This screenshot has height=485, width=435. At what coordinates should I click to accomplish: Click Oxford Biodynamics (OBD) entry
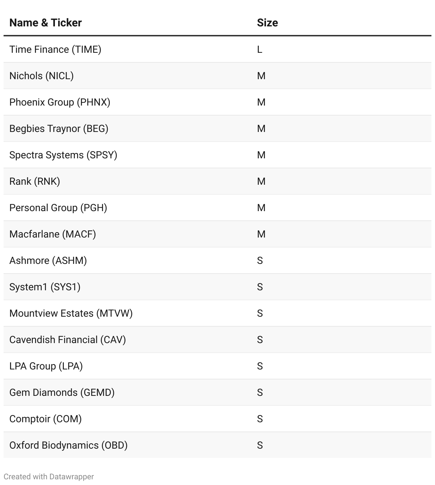pos(68,445)
